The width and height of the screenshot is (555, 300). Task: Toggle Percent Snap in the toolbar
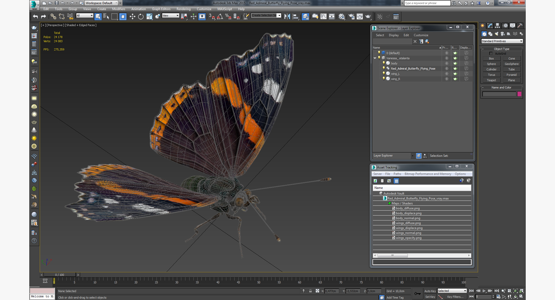[228, 16]
